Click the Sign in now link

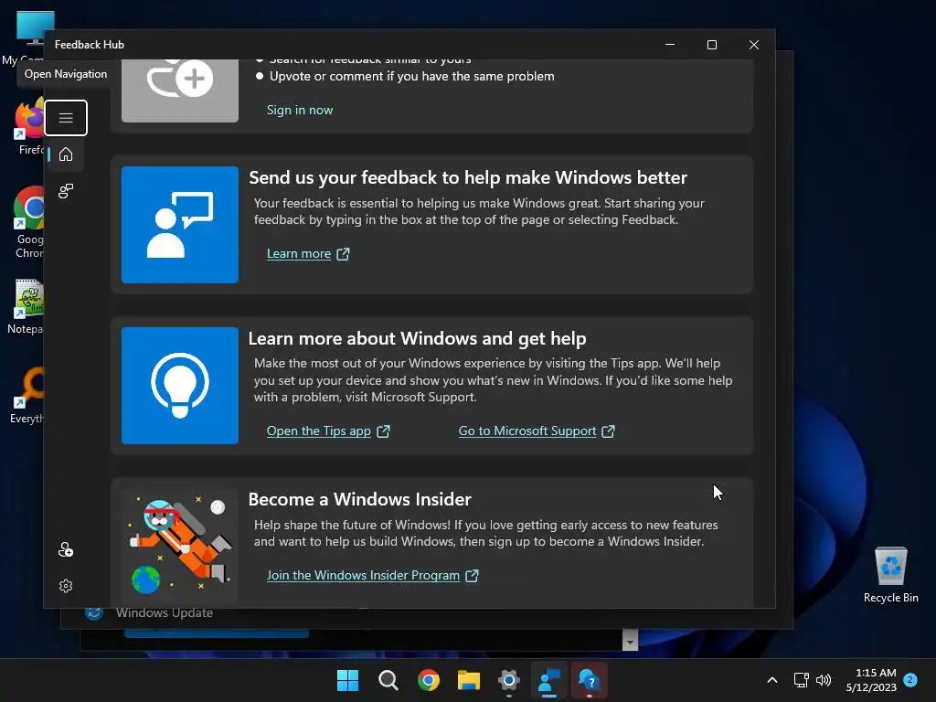coord(300,110)
